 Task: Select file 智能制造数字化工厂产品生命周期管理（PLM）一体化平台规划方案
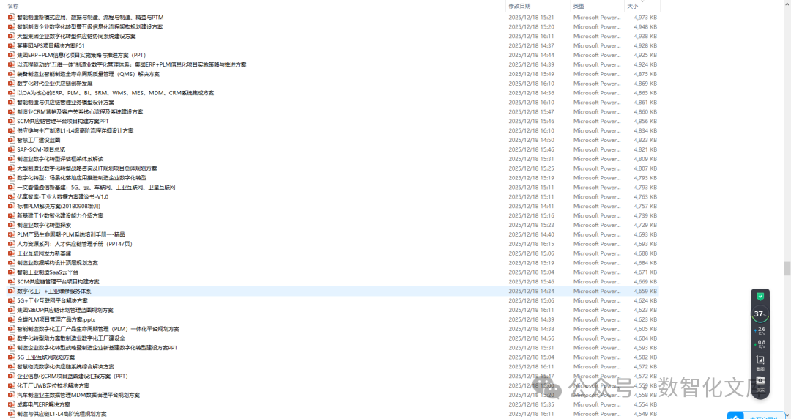click(x=98, y=329)
